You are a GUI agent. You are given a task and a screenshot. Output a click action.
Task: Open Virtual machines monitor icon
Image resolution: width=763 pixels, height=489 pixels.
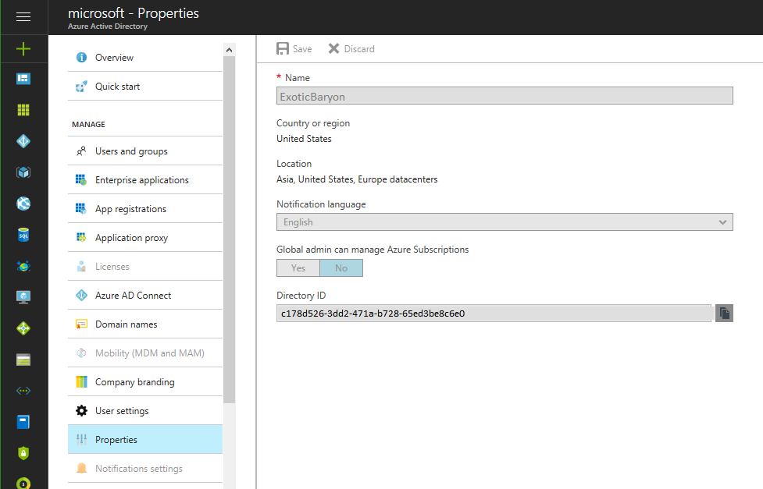pos(23,297)
